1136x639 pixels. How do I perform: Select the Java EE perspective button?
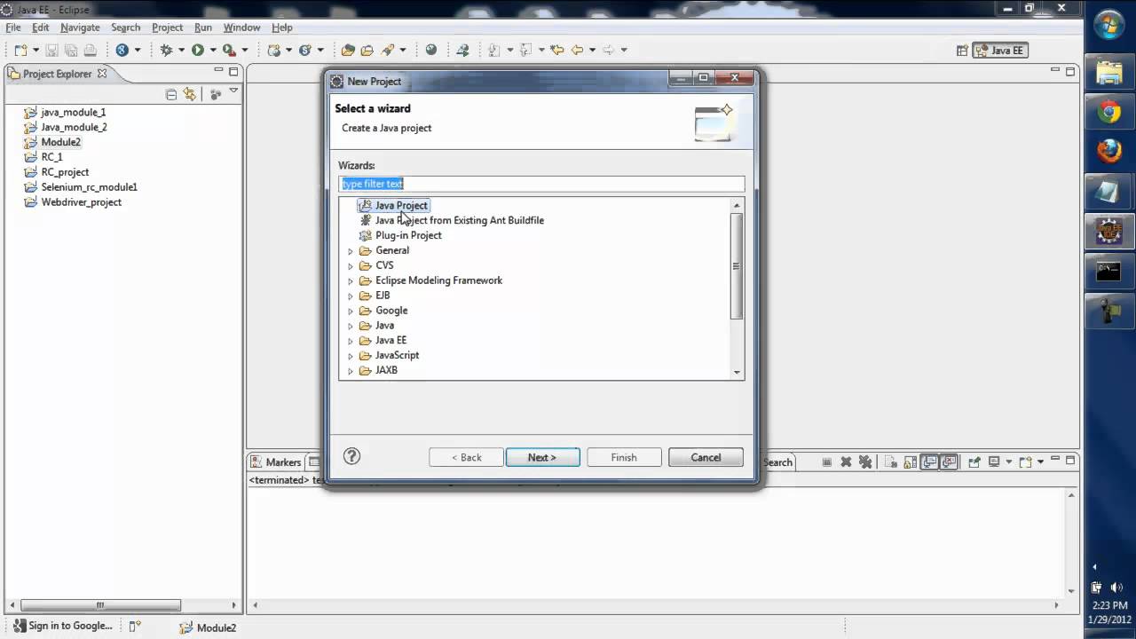[x=999, y=51]
